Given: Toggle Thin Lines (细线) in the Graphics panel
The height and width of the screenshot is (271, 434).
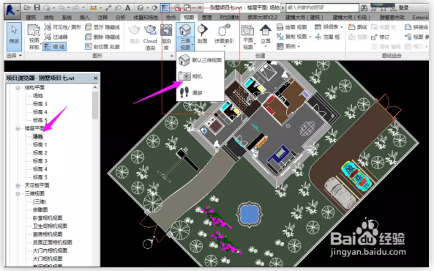Looking at the screenshot, I should (x=55, y=47).
